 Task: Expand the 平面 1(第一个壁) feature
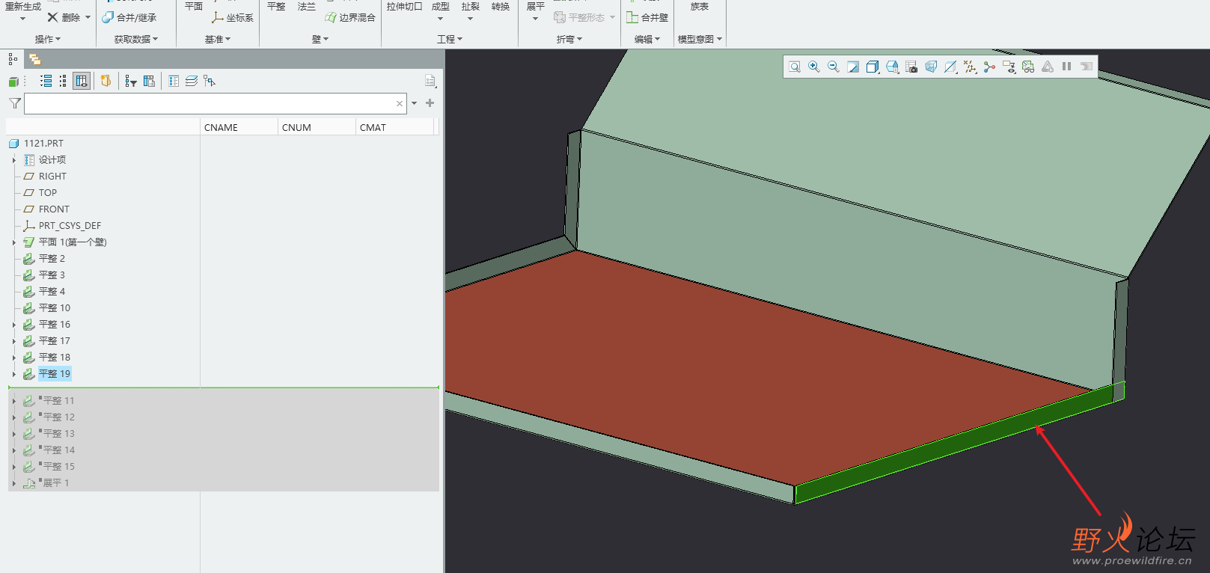pyautogui.click(x=13, y=242)
